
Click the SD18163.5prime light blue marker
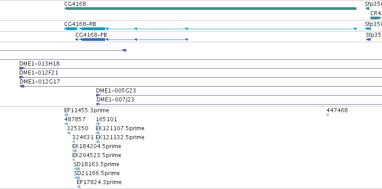tap(77, 169)
